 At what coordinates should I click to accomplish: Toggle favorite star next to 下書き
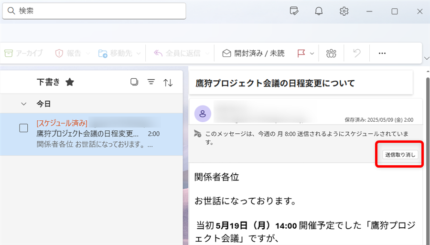click(70, 82)
